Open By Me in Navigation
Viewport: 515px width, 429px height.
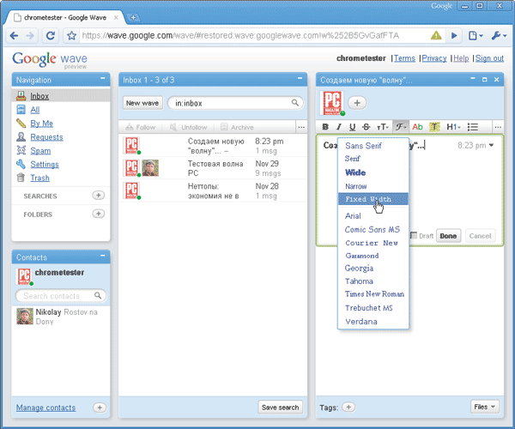coord(42,124)
